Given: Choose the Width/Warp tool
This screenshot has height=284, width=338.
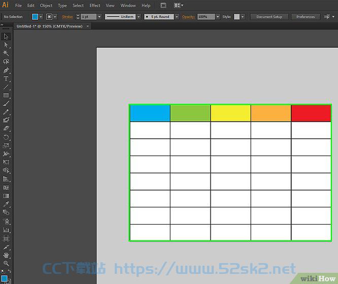Looking at the screenshot, I should click(6, 154).
